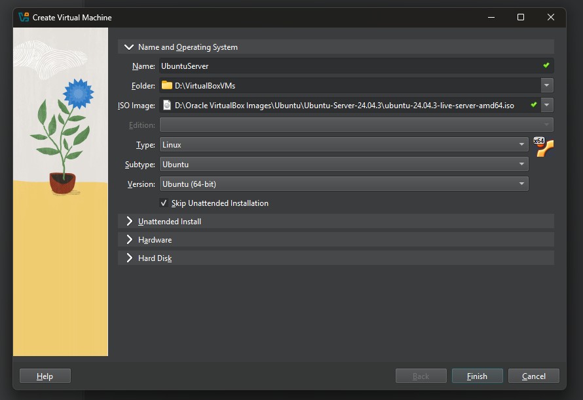Click the VirtualBox logo in title bar
The image size is (583, 400).
[x=24, y=17]
